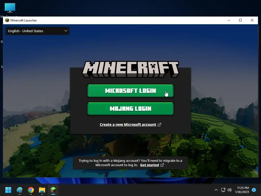The height and width of the screenshot is (196, 261).
Task: Select the My Computer desktop icon
Action: [10, 10]
